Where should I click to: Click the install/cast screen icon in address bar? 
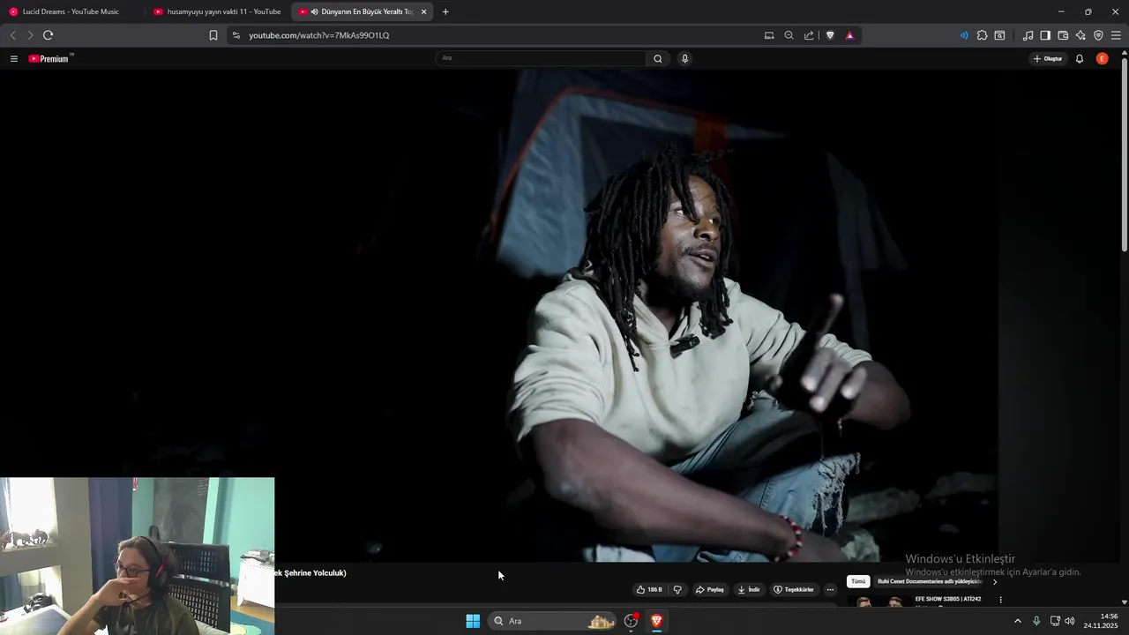[769, 35]
